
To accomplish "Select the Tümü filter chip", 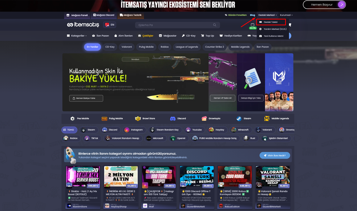I will (69, 130).
